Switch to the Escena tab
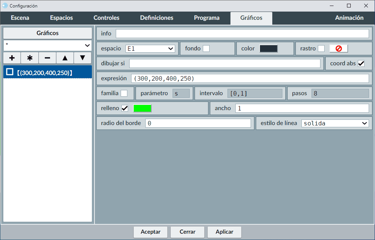 pyautogui.click(x=20, y=18)
